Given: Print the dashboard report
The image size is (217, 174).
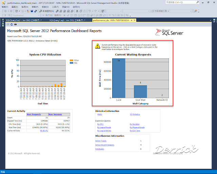Looking at the screenshot, I should click(16, 24).
